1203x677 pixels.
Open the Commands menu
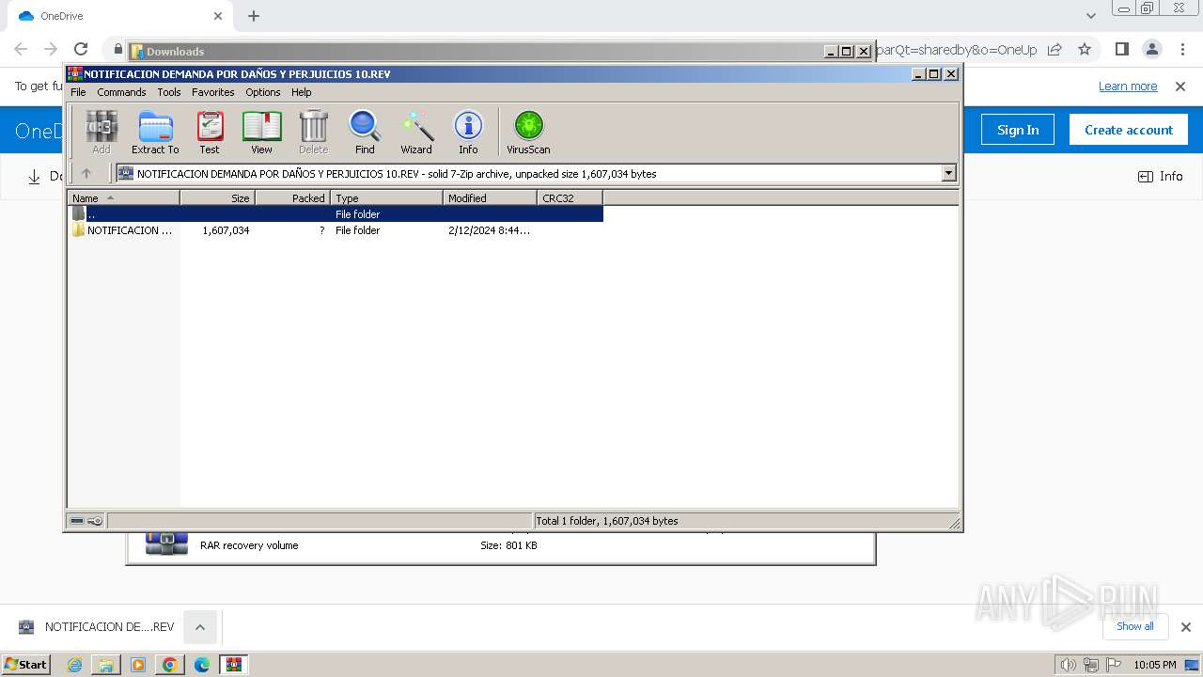point(121,92)
